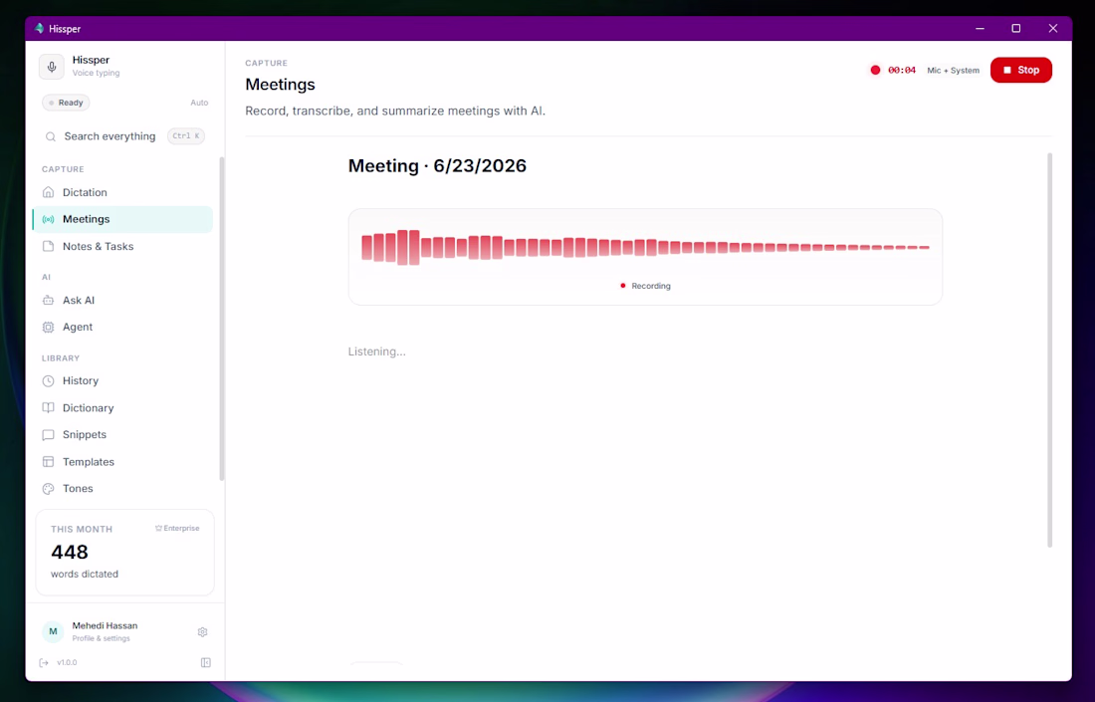The width and height of the screenshot is (1095, 702).
Task: Click the search magnifier icon
Action: click(51, 136)
